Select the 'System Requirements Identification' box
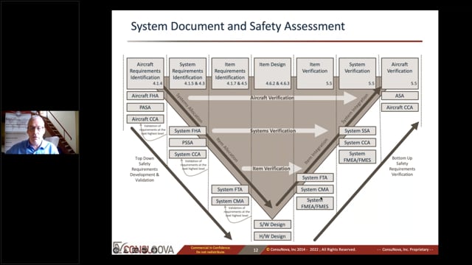 (187, 74)
